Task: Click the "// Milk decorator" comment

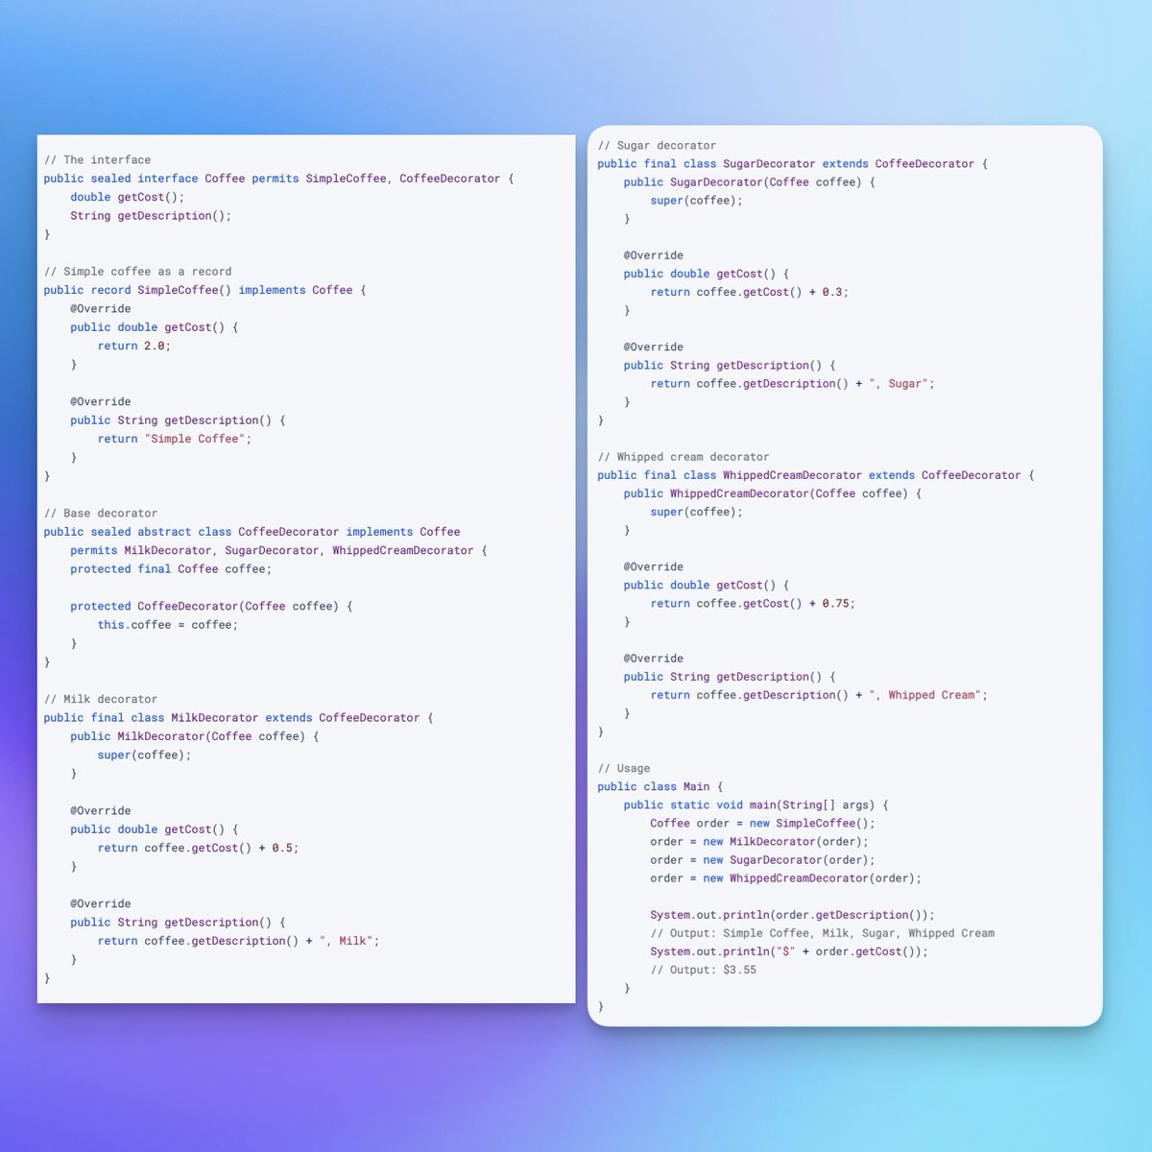Action: (x=100, y=700)
